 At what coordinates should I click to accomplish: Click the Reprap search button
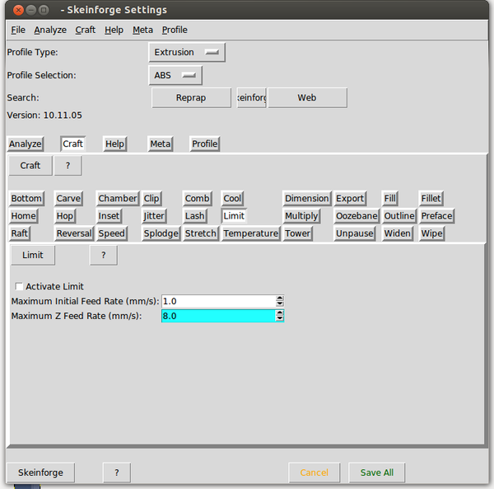191,97
